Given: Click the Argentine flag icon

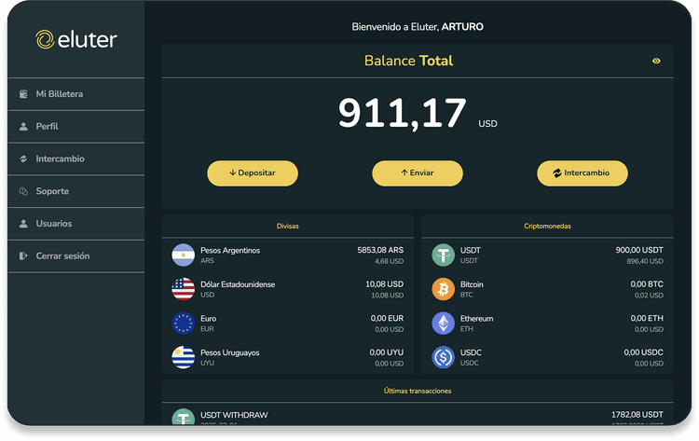Looking at the screenshot, I should coord(183,255).
